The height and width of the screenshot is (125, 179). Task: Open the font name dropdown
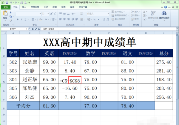pyautogui.click(x=40, y=14)
